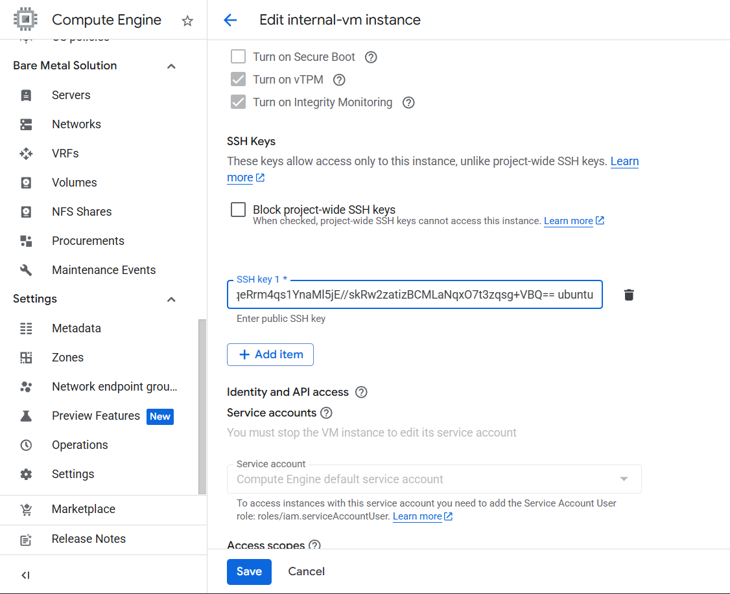Click the help icon beside Service accounts
This screenshot has height=594, width=730.
(x=327, y=413)
